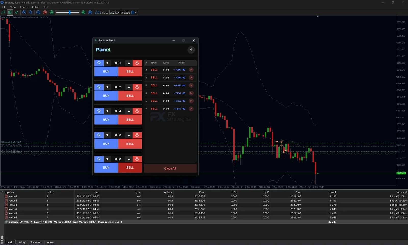The image size is (408, 245).
Task: Open the Charts menu
Action: 24,7
